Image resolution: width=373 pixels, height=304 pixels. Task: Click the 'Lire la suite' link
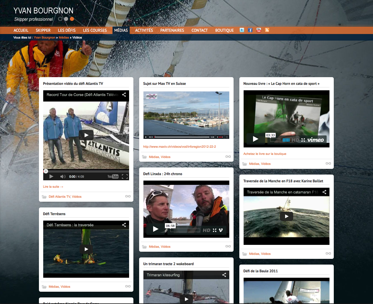click(x=53, y=187)
